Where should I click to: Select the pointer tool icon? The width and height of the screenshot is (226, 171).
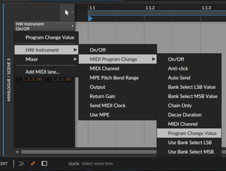click(67, 12)
